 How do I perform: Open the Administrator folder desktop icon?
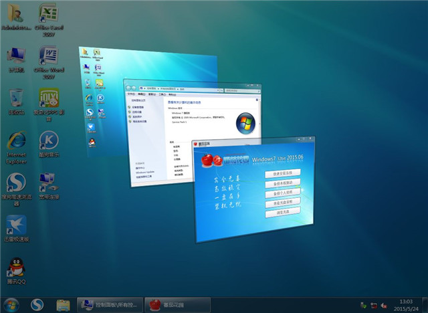click(x=15, y=16)
